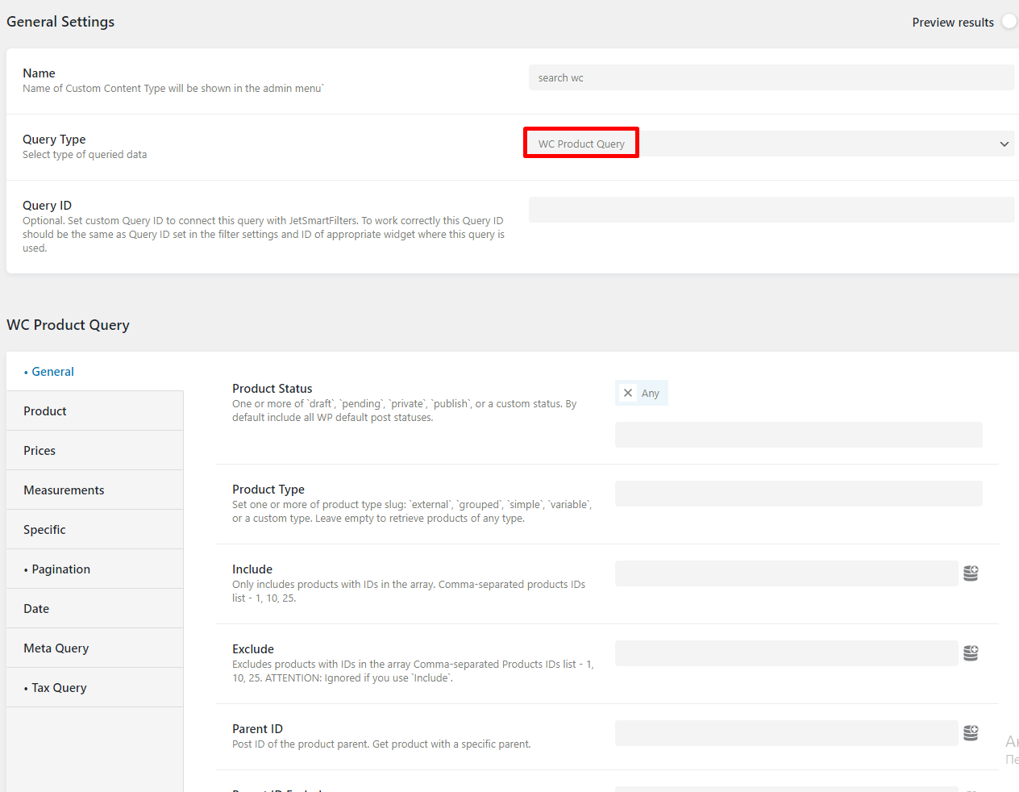Remove the Any product status tag

click(628, 393)
